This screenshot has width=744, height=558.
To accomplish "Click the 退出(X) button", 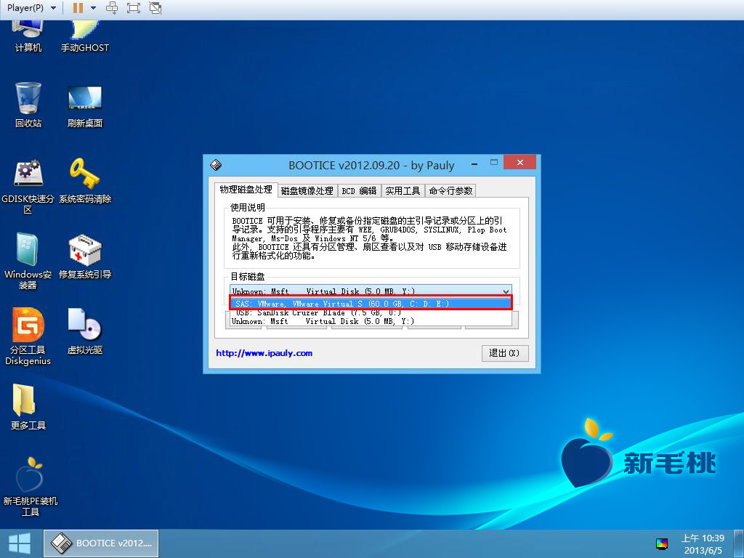I will pos(505,353).
